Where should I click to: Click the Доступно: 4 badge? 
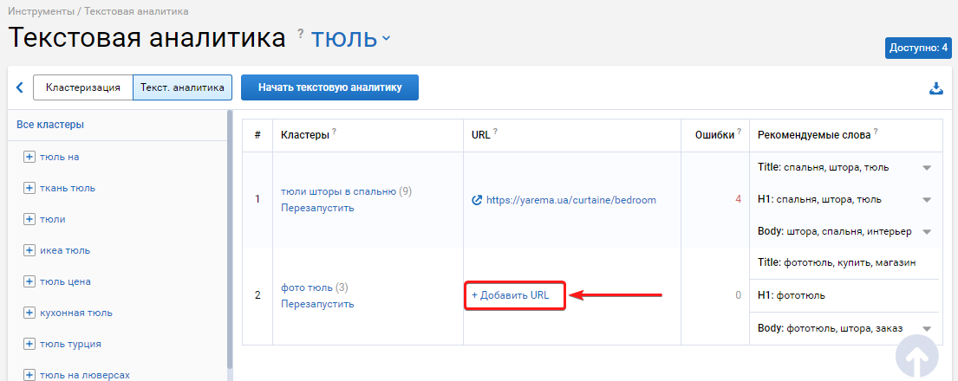tap(918, 47)
